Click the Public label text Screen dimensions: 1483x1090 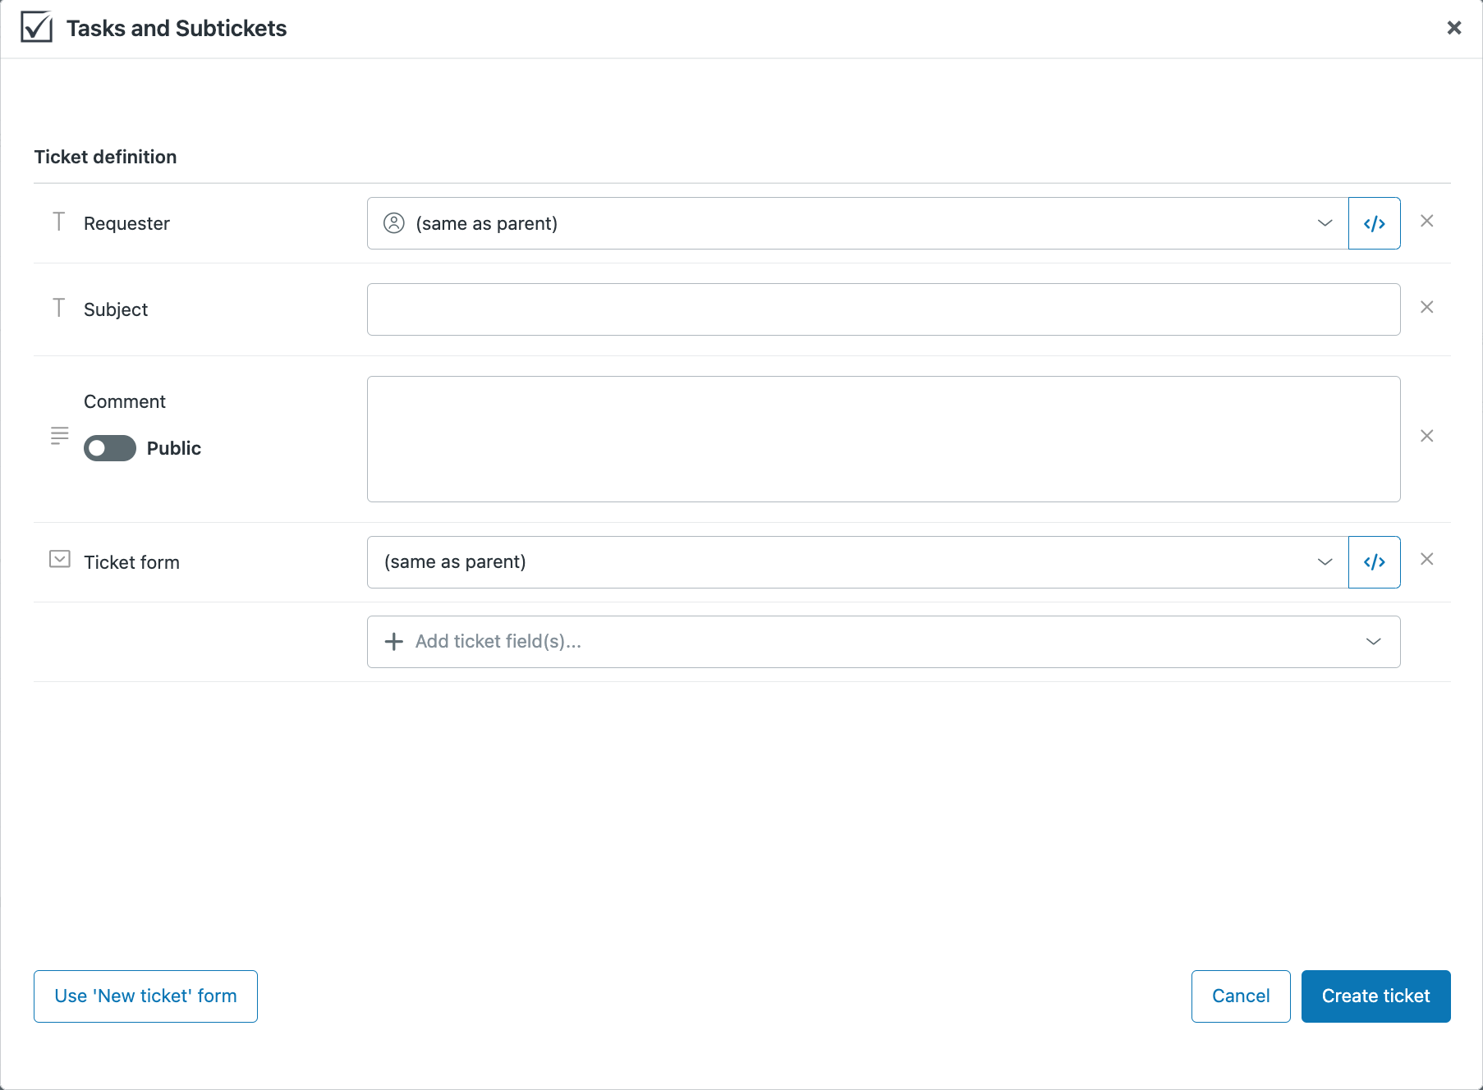[x=174, y=448]
